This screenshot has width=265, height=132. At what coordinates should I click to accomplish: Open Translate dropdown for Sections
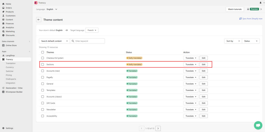(x=191, y=65)
